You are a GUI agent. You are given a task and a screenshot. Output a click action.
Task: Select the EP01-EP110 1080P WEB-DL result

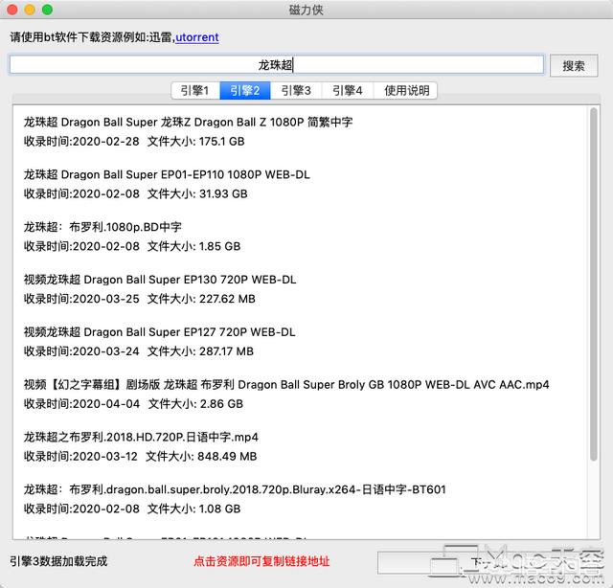tap(167, 174)
